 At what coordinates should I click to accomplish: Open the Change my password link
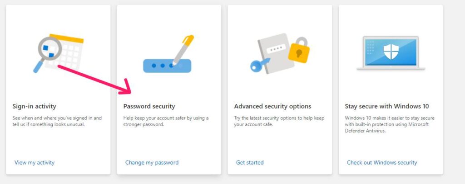click(152, 162)
